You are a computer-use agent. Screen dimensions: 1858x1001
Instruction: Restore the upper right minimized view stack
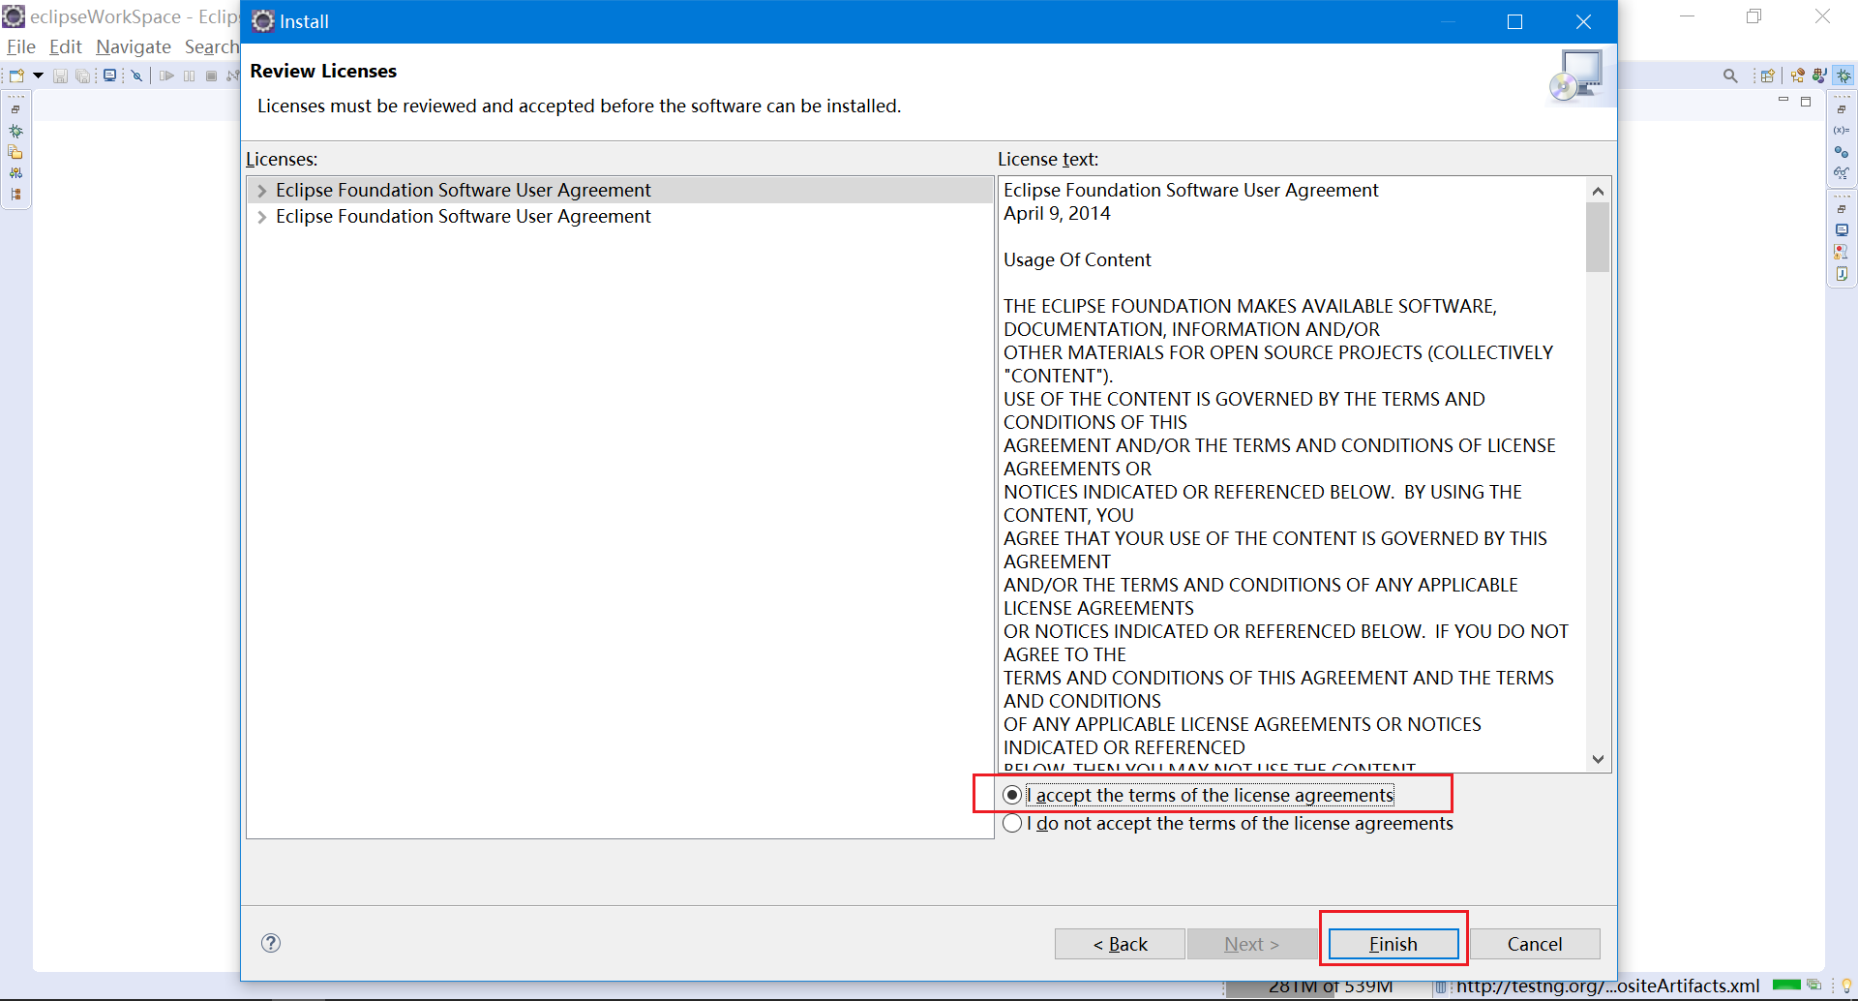(1842, 109)
